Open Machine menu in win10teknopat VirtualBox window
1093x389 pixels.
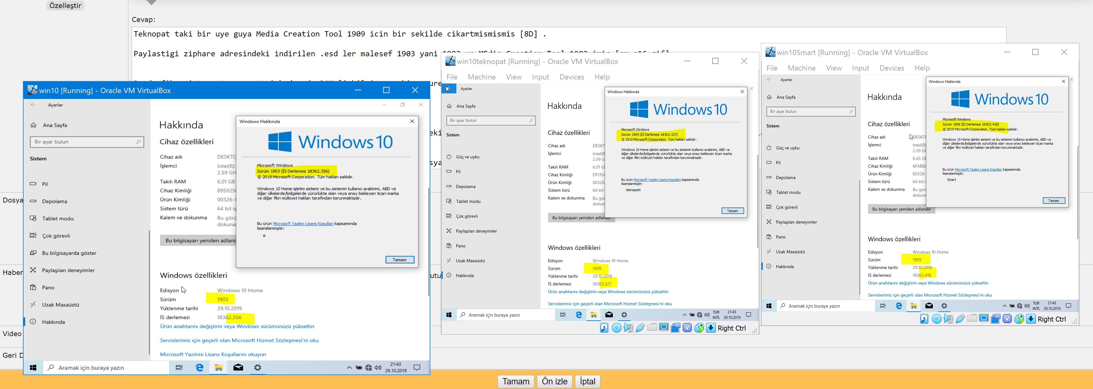click(x=481, y=77)
